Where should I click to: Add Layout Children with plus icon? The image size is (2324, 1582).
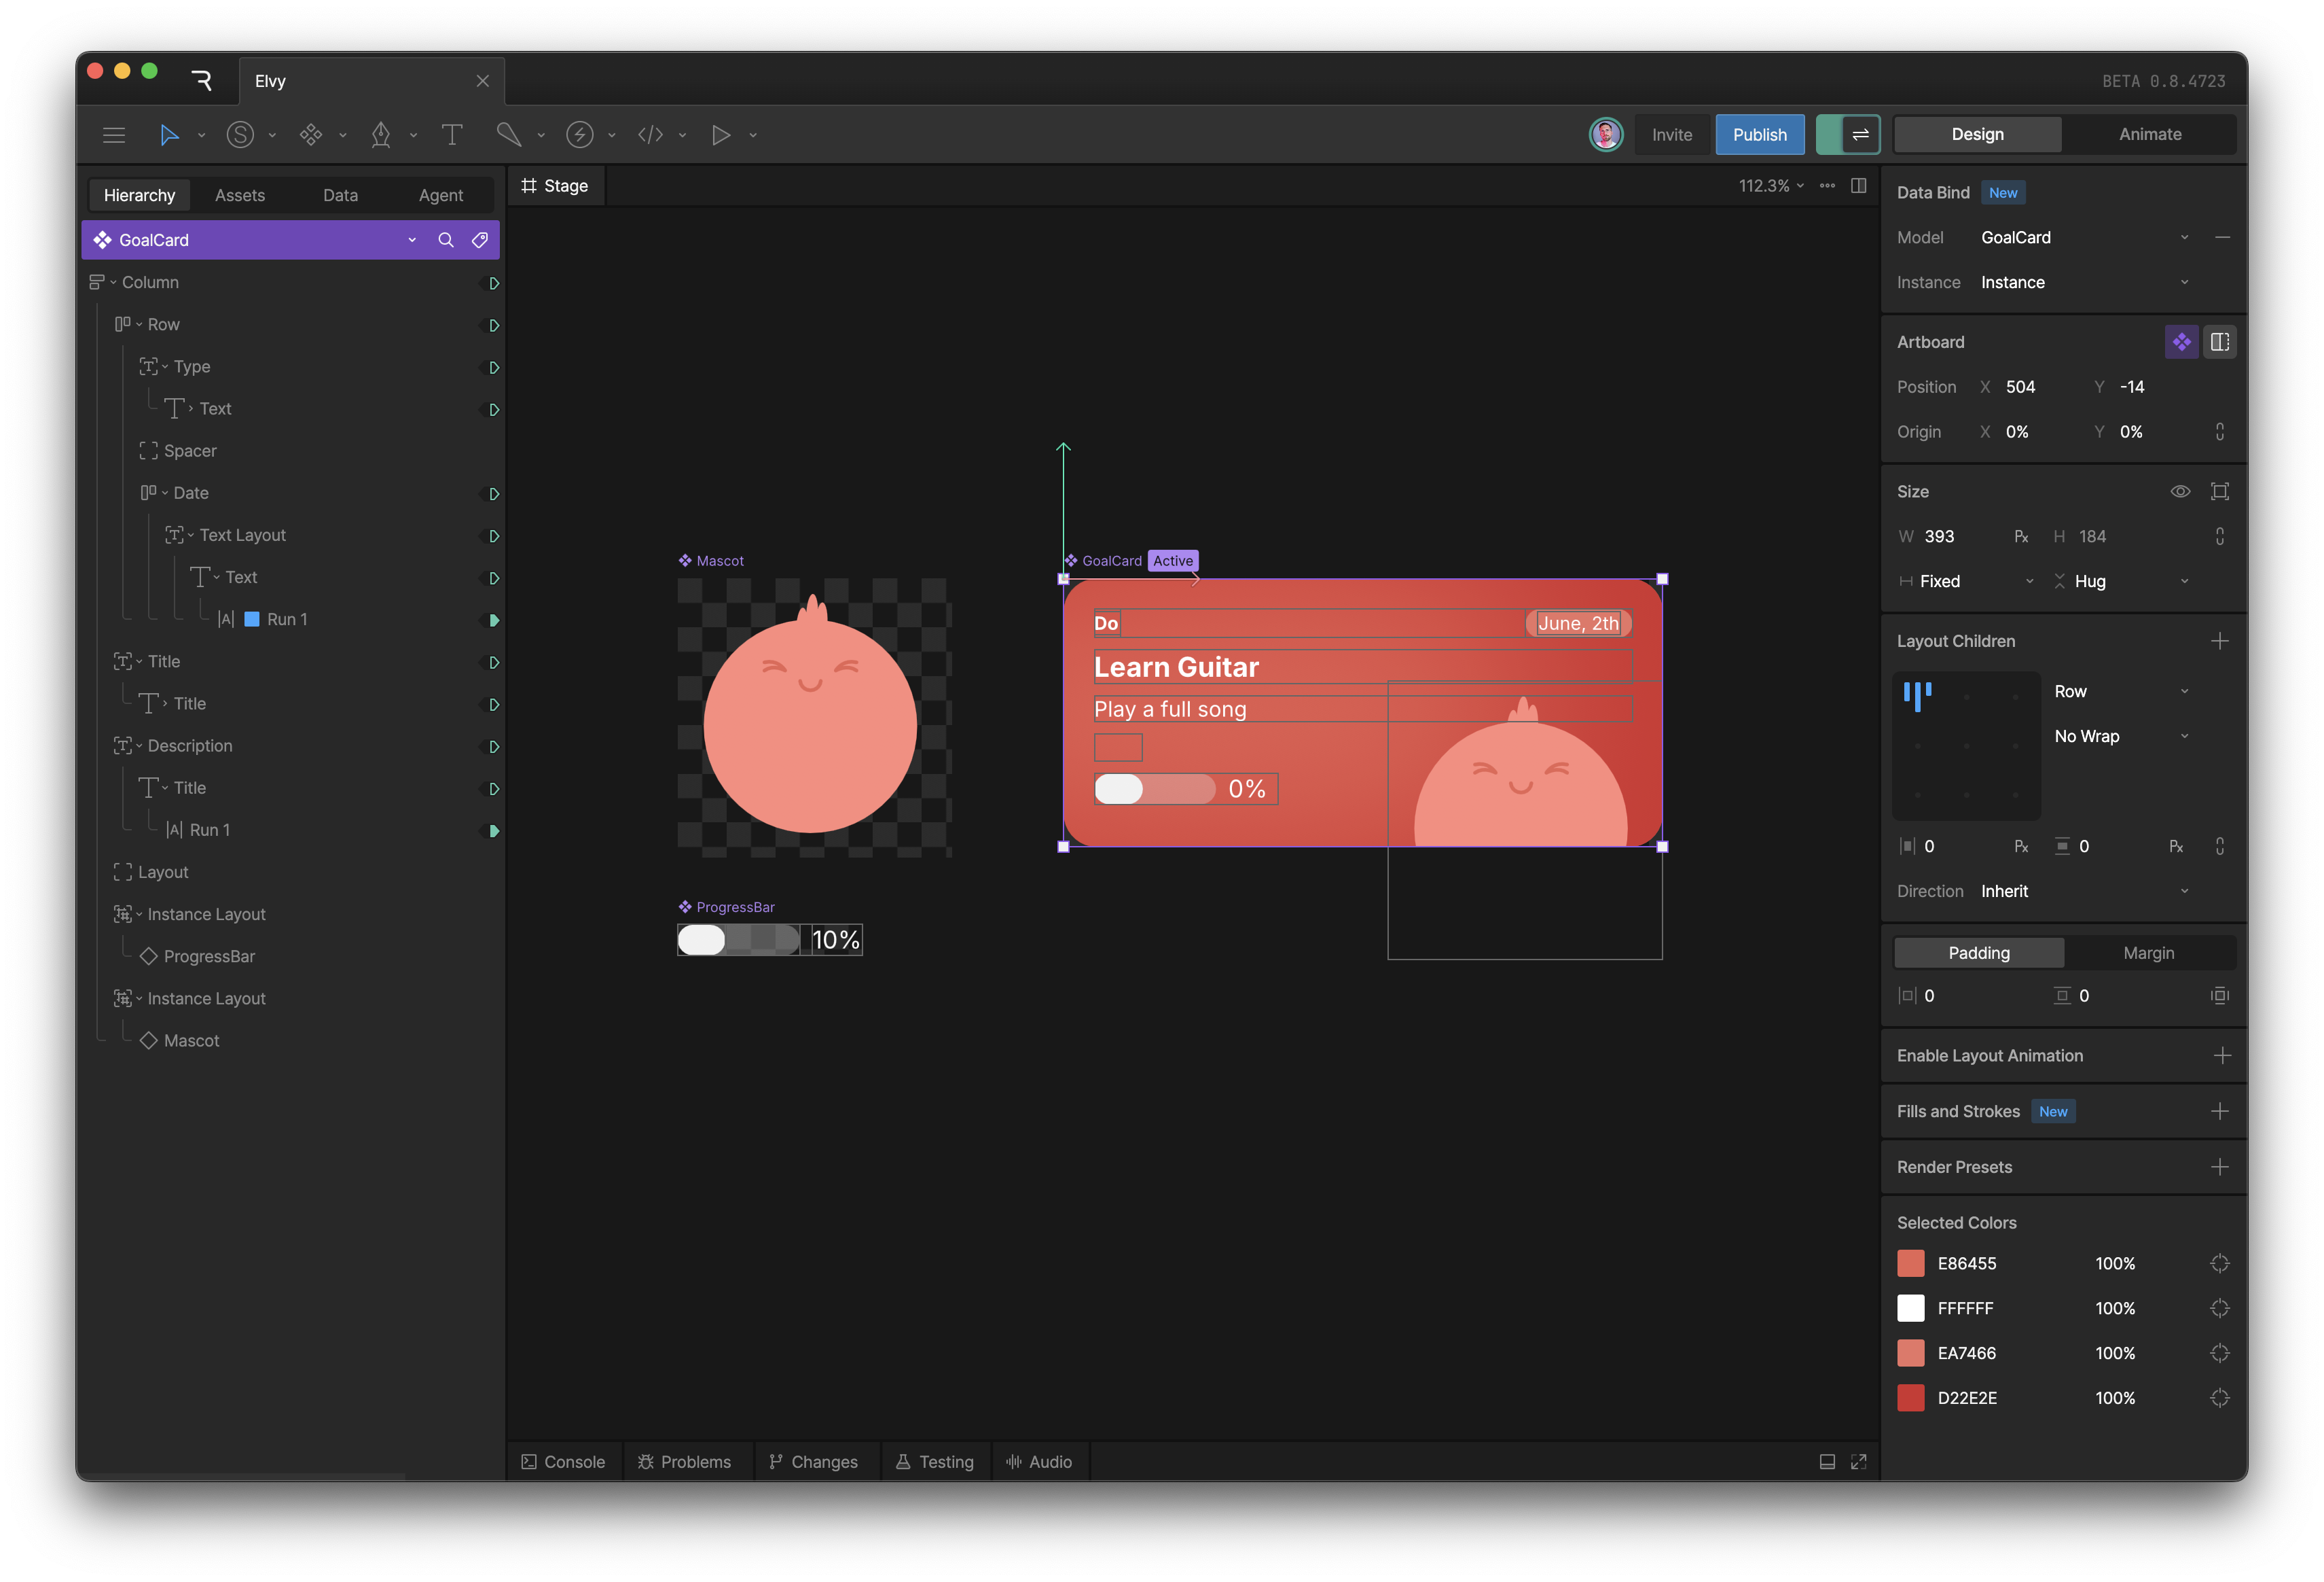coord(2220,641)
